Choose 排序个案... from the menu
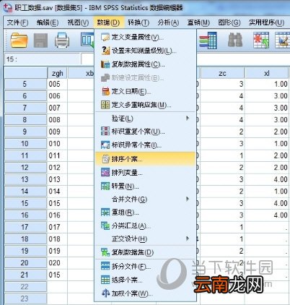 click(145, 159)
